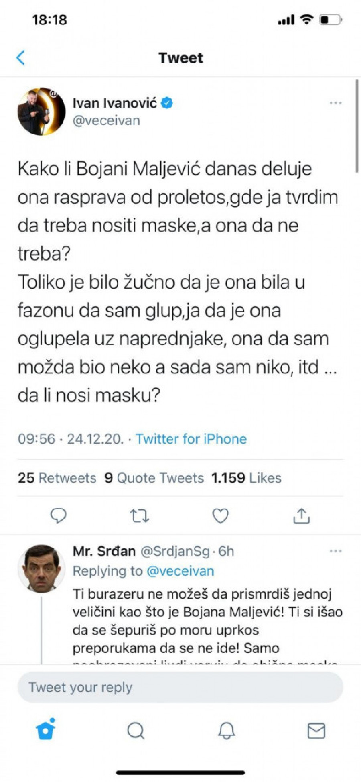This screenshot has height=782, width=361.
Task: Tap the @veceivan mention in reply
Action: click(x=180, y=571)
